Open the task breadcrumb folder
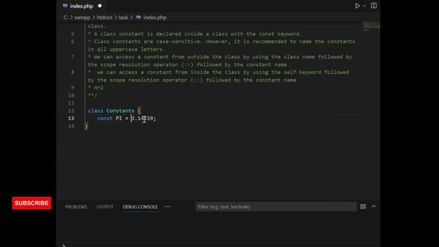 [123, 17]
